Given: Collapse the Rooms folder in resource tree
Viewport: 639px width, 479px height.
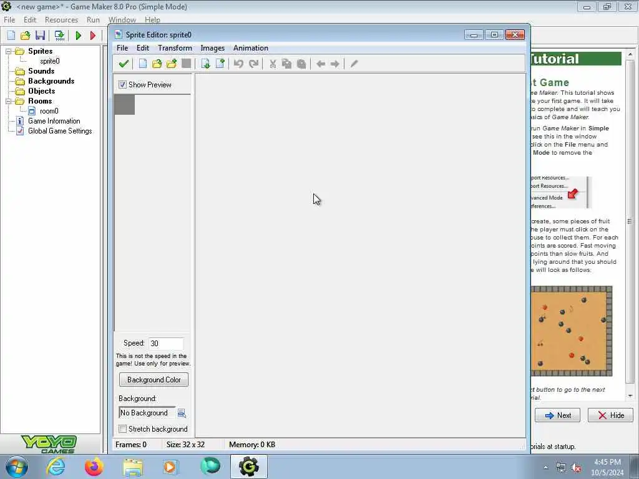Looking at the screenshot, I should click(8, 101).
